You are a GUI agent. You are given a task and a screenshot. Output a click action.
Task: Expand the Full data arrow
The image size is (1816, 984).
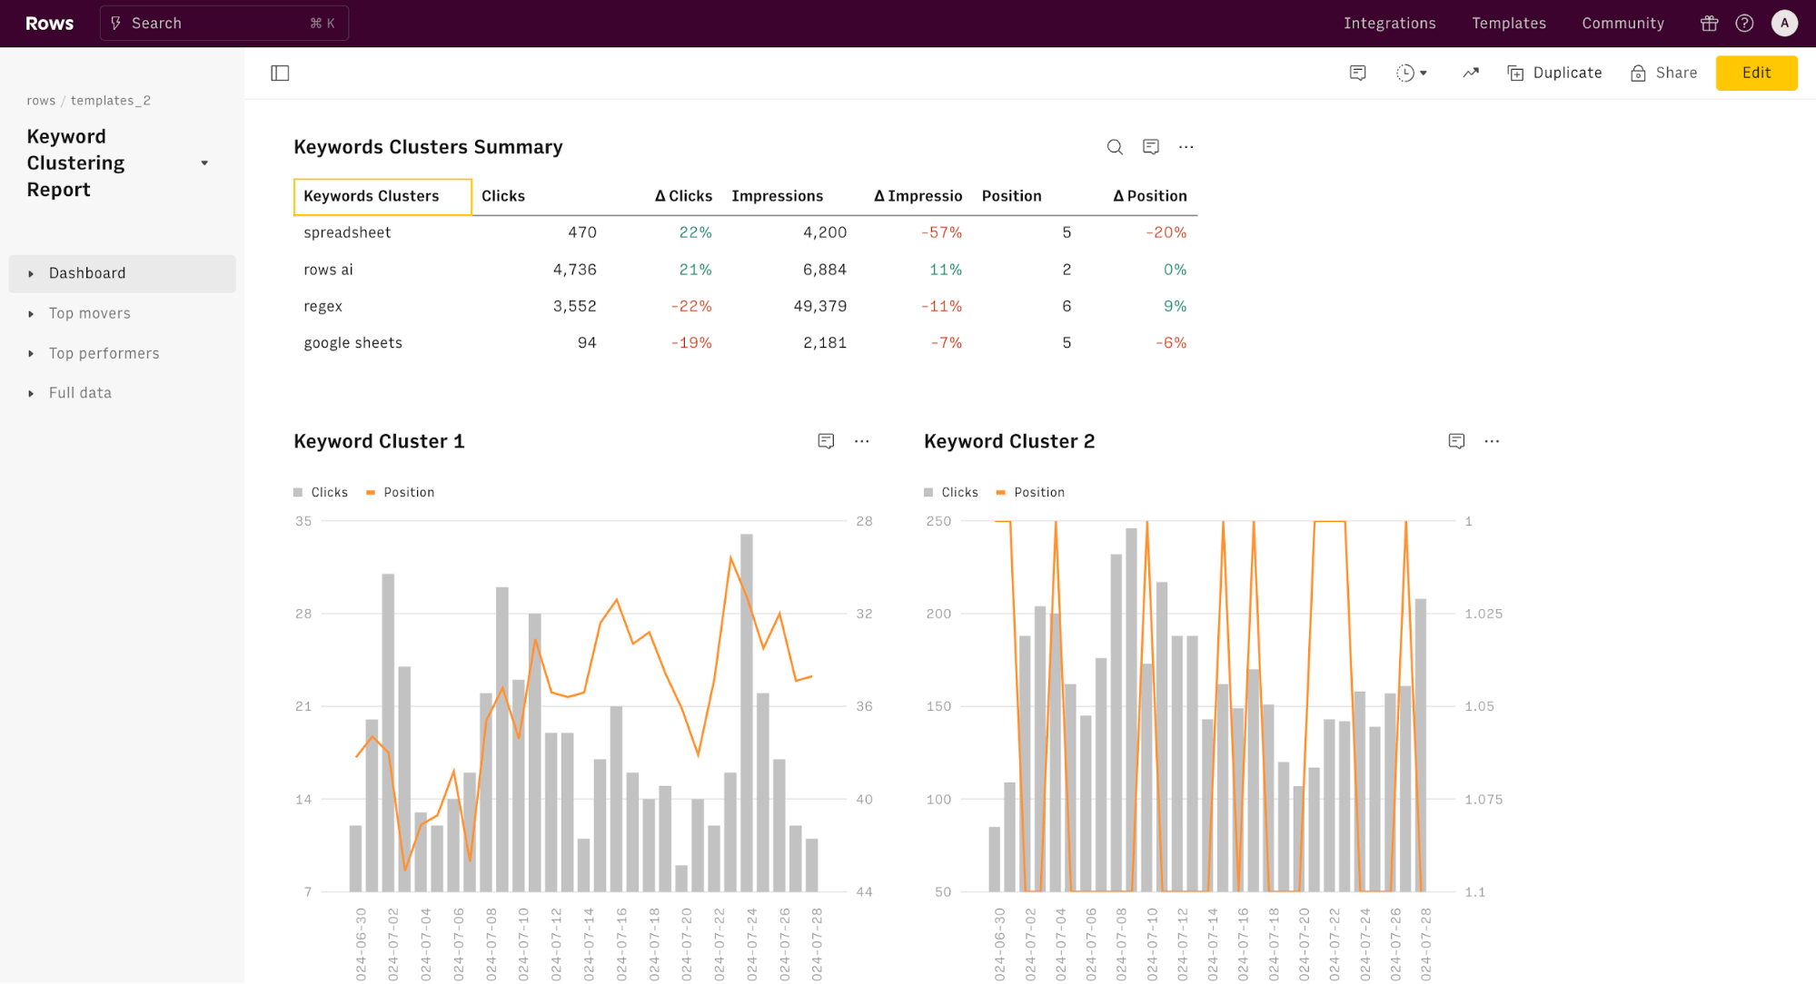(x=31, y=393)
